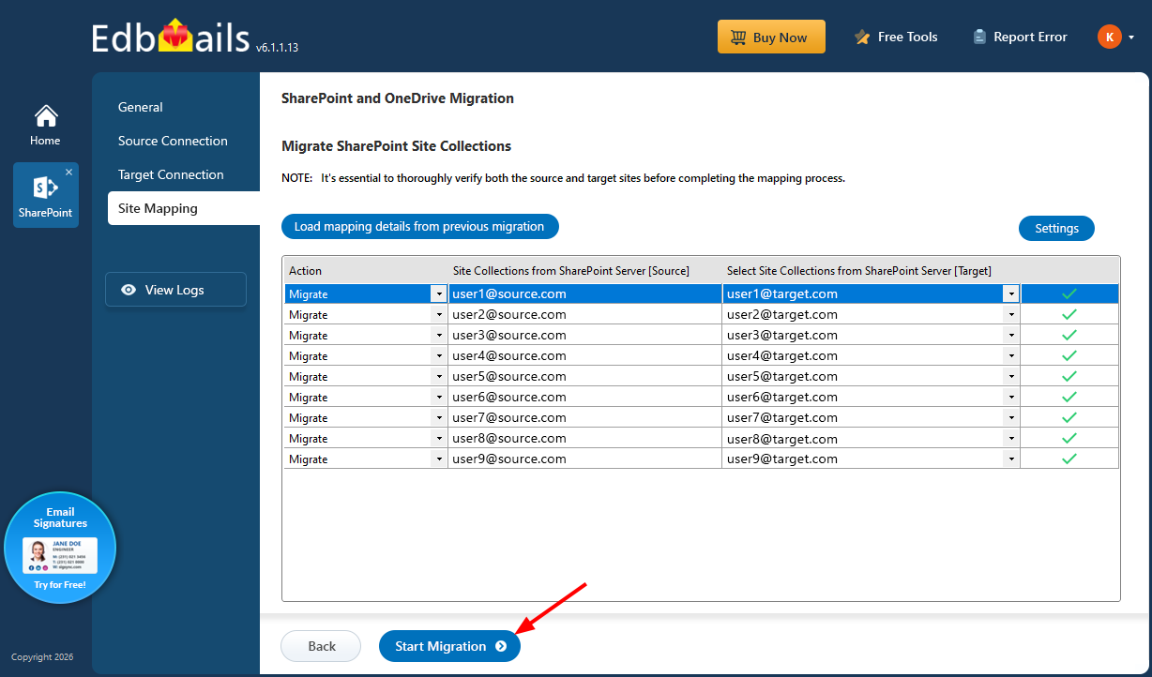Open the Settings button
The image size is (1152, 677).
point(1056,228)
